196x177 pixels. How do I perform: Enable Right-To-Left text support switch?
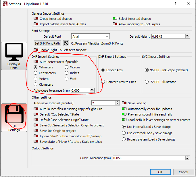point(36,50)
